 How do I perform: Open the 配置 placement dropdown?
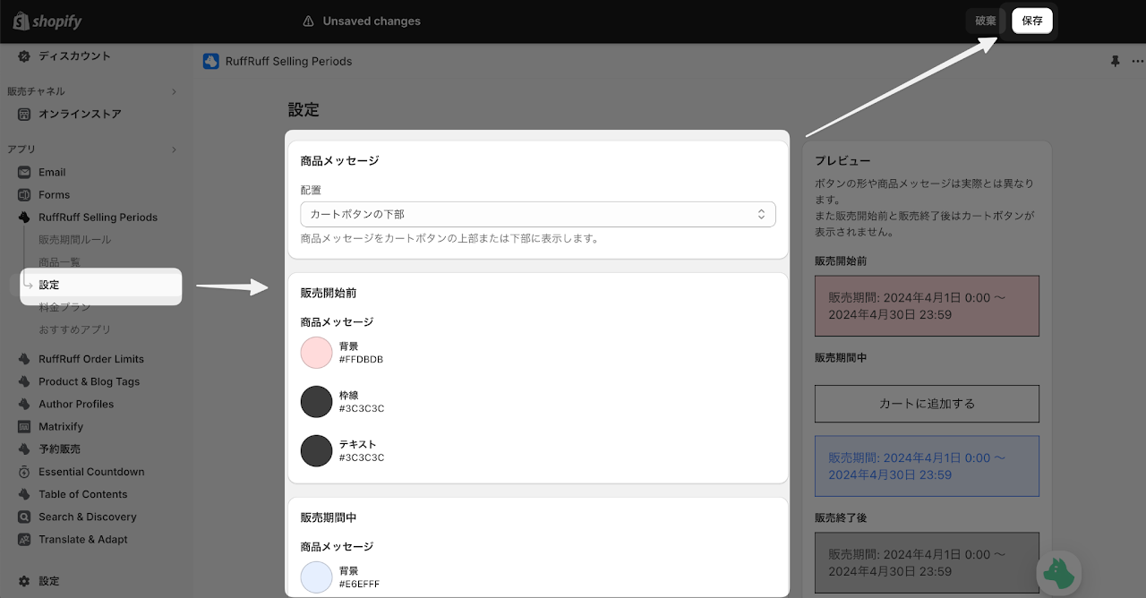coord(538,215)
